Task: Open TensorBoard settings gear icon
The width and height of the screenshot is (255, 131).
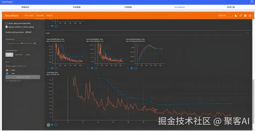Action: click(245, 16)
